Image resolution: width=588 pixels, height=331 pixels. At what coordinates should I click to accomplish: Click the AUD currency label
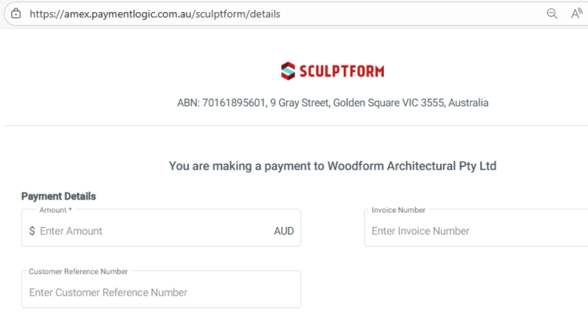click(284, 231)
